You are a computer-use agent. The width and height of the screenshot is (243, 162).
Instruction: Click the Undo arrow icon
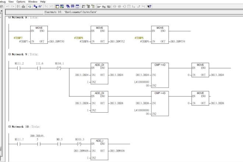pos(8,6)
